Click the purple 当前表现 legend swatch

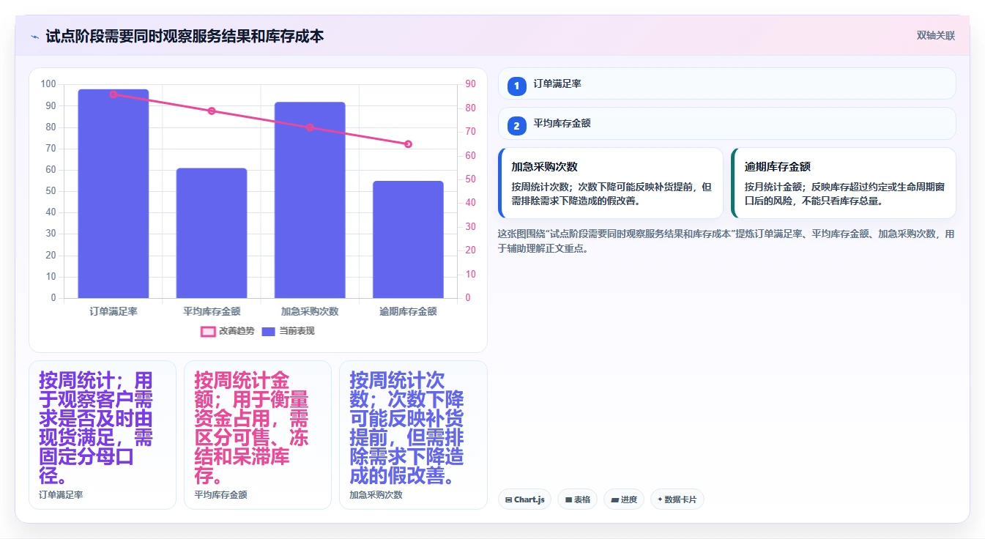[268, 332]
